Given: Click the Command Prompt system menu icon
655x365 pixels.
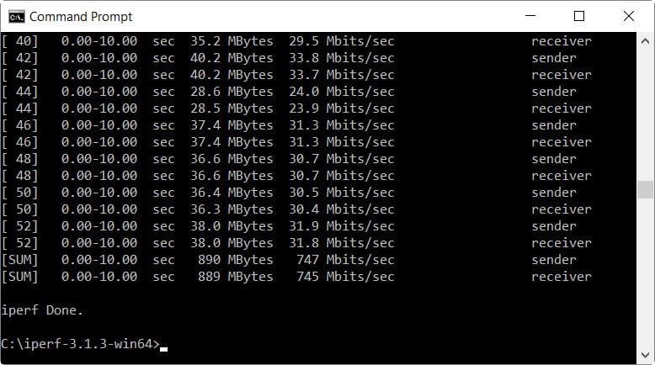Looking at the screenshot, I should pyautogui.click(x=17, y=17).
